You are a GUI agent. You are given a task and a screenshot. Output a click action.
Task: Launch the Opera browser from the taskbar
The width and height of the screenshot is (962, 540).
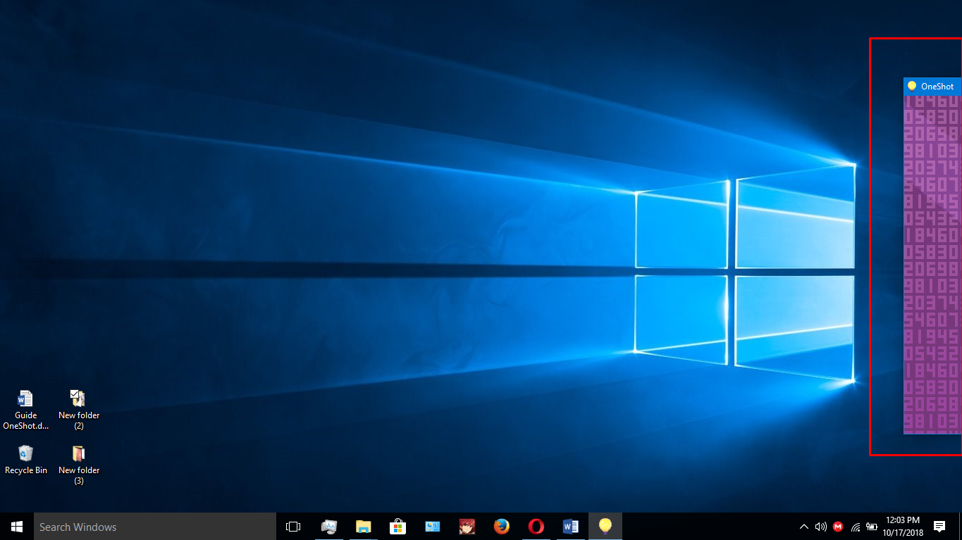tap(536, 527)
